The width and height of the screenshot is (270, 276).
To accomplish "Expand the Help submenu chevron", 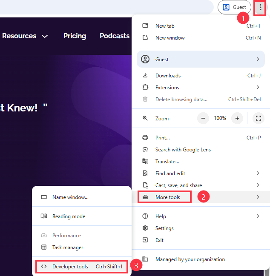I will (258, 216).
